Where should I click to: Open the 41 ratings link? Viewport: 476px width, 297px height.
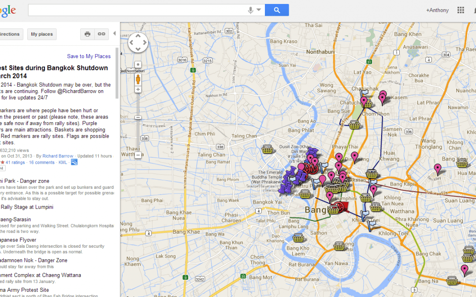(x=15, y=162)
